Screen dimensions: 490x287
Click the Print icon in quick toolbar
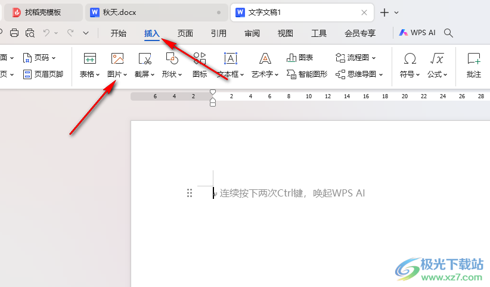tap(14, 33)
